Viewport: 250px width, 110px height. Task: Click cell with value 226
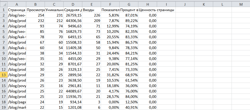92,15
